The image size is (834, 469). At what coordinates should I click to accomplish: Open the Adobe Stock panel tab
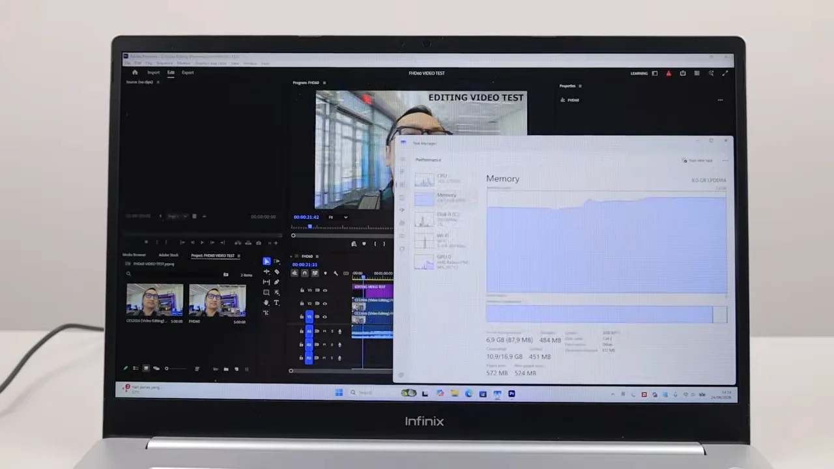point(169,255)
